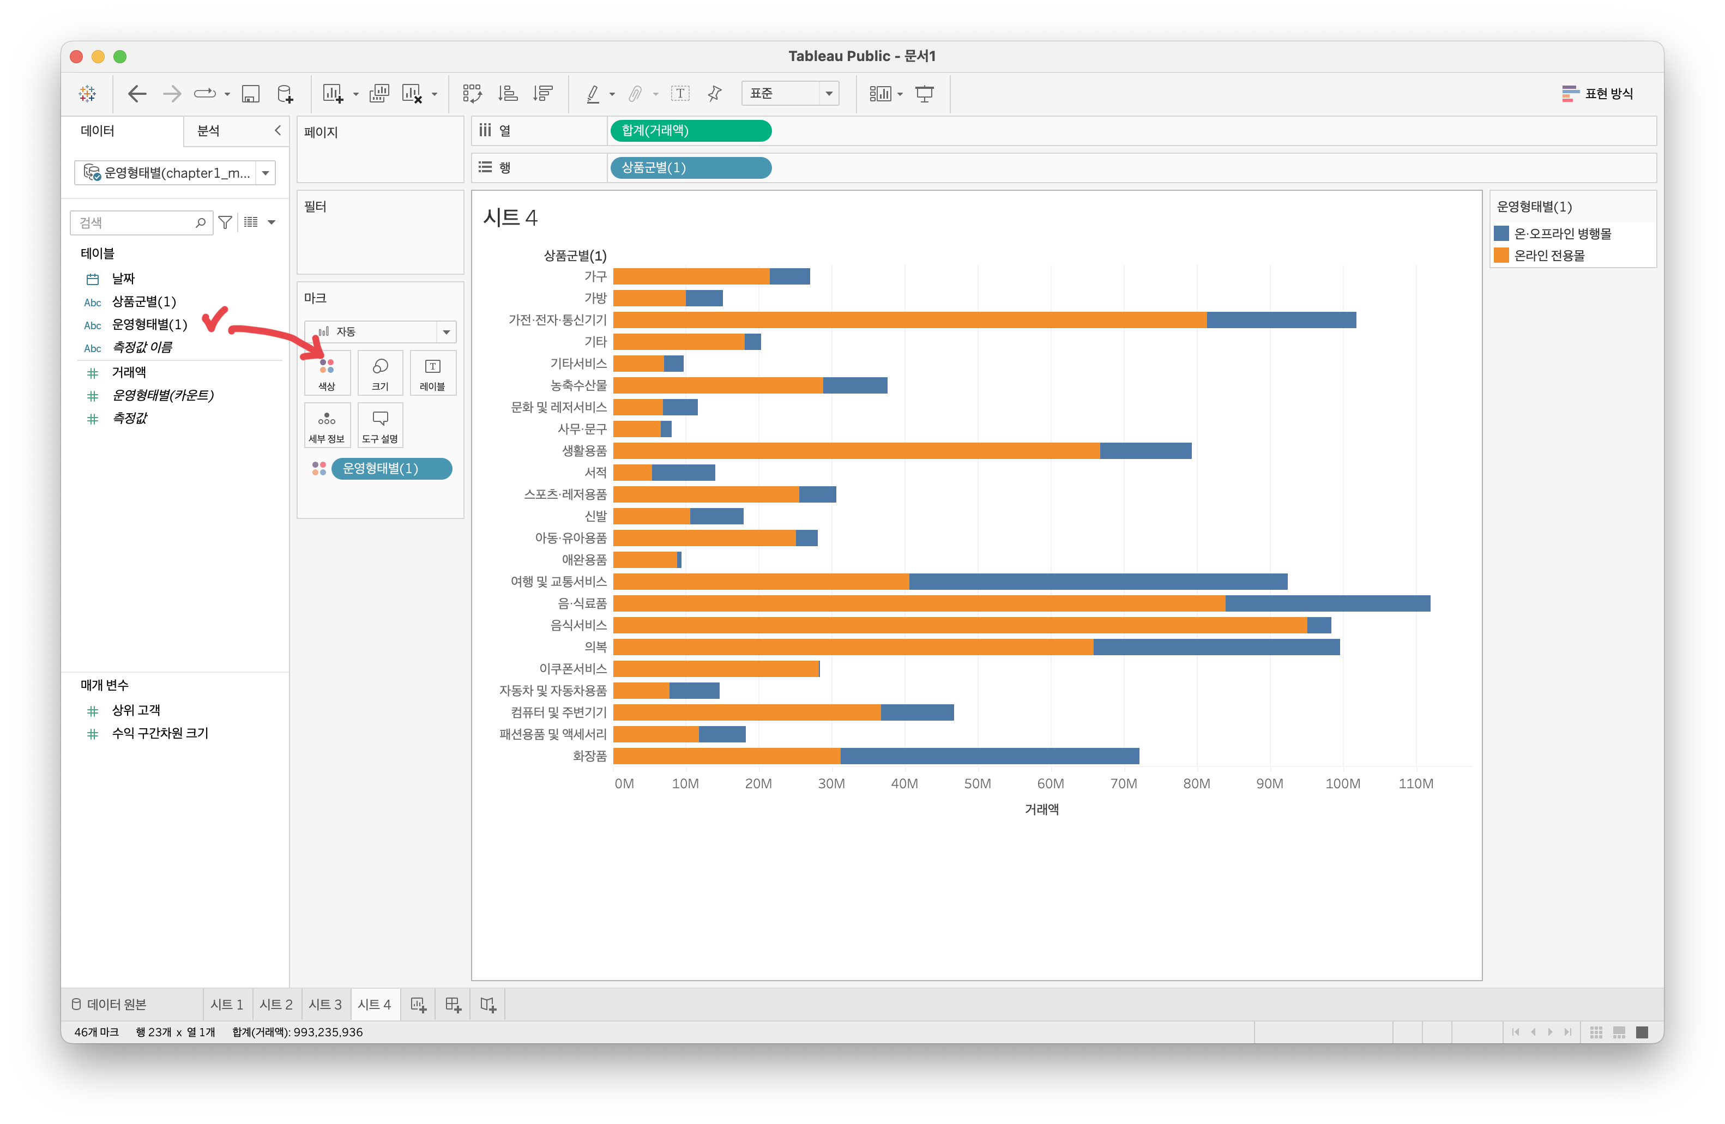Switch to the 시트 2 tab

(276, 1005)
